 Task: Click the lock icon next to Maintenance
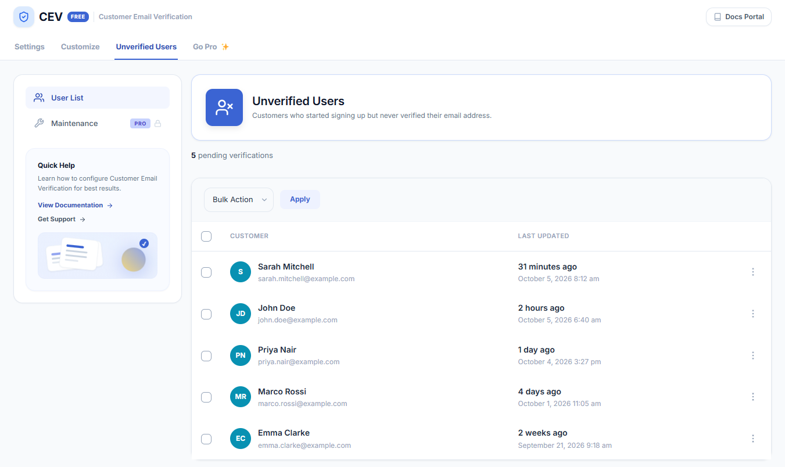pos(157,123)
